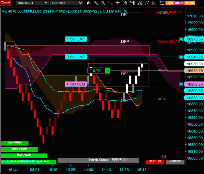Click the RE 40 to 50 chart title

pyautogui.click(x=64, y=11)
